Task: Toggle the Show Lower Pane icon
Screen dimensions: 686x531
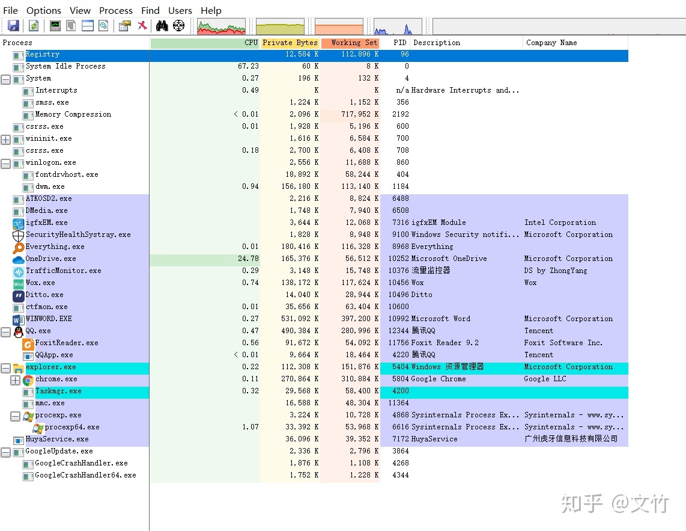Action: pos(88,26)
